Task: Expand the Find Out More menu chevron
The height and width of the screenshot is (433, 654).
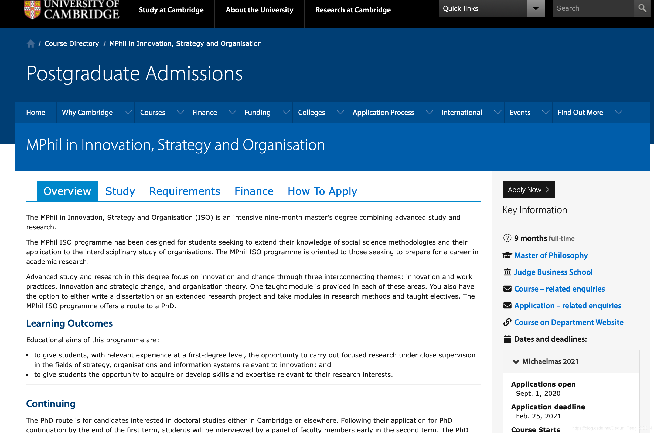Action: pyautogui.click(x=619, y=112)
